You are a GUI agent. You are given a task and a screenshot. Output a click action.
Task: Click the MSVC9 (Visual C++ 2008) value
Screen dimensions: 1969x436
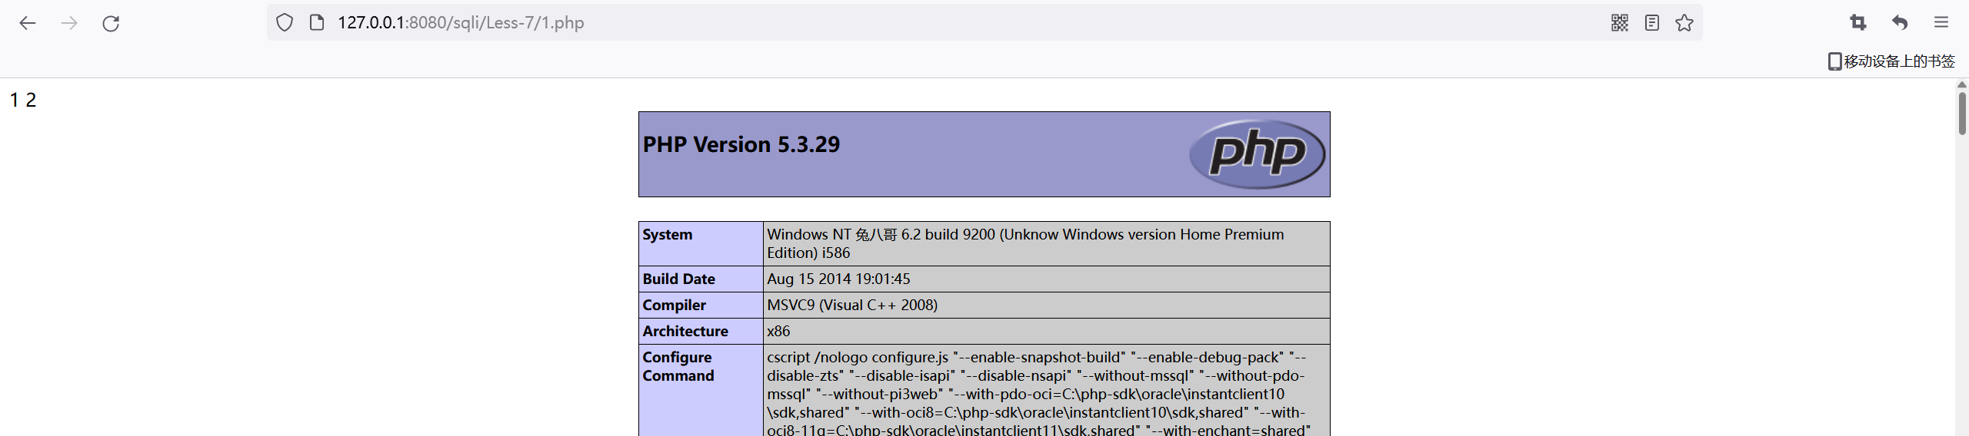coord(852,306)
